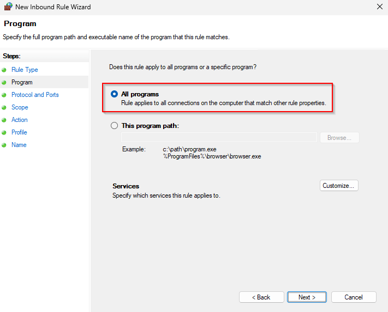Go back with the < Back button
Screen dimensions: 388x312
tap(261, 297)
